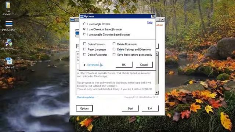Tick Delete Settings and Extensions checkbox

tap(114, 49)
